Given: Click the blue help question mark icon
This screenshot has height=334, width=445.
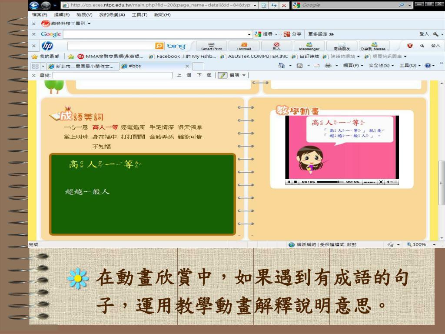Looking at the screenshot, I should (428, 66).
